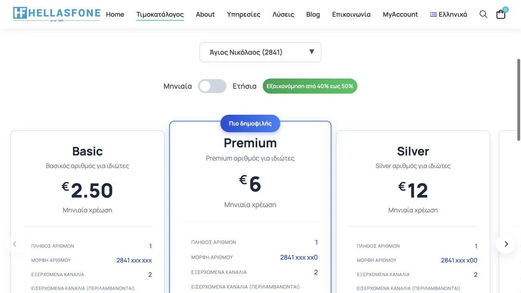521x293 pixels.
Task: Select the Ετήσια billing label
Action: click(245, 86)
